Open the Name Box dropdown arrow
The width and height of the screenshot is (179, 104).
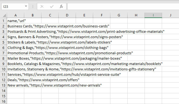26,6
